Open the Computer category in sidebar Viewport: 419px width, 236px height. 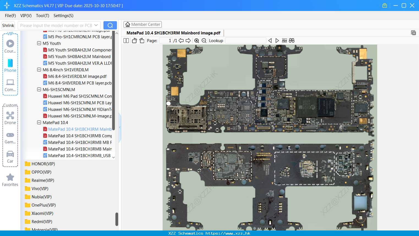click(x=10, y=85)
